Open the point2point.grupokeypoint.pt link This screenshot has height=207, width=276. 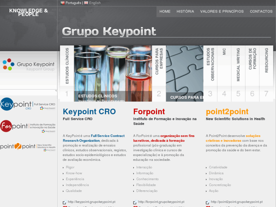tap(237, 202)
